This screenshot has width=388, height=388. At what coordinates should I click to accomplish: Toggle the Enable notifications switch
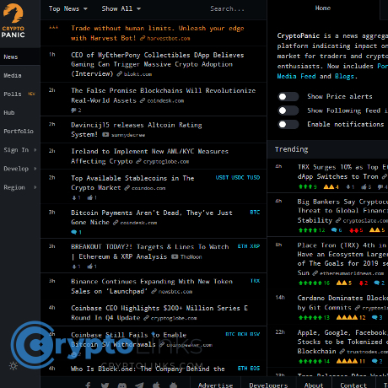(x=288, y=124)
